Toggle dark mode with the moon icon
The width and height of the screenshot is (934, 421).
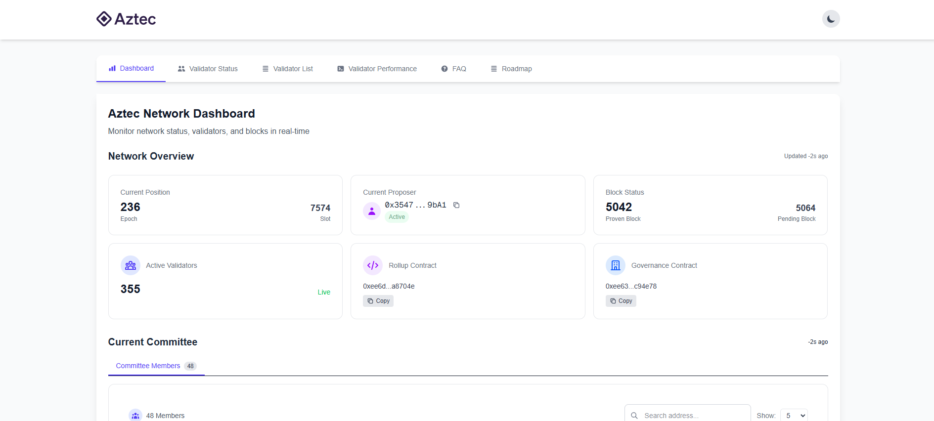[831, 19]
